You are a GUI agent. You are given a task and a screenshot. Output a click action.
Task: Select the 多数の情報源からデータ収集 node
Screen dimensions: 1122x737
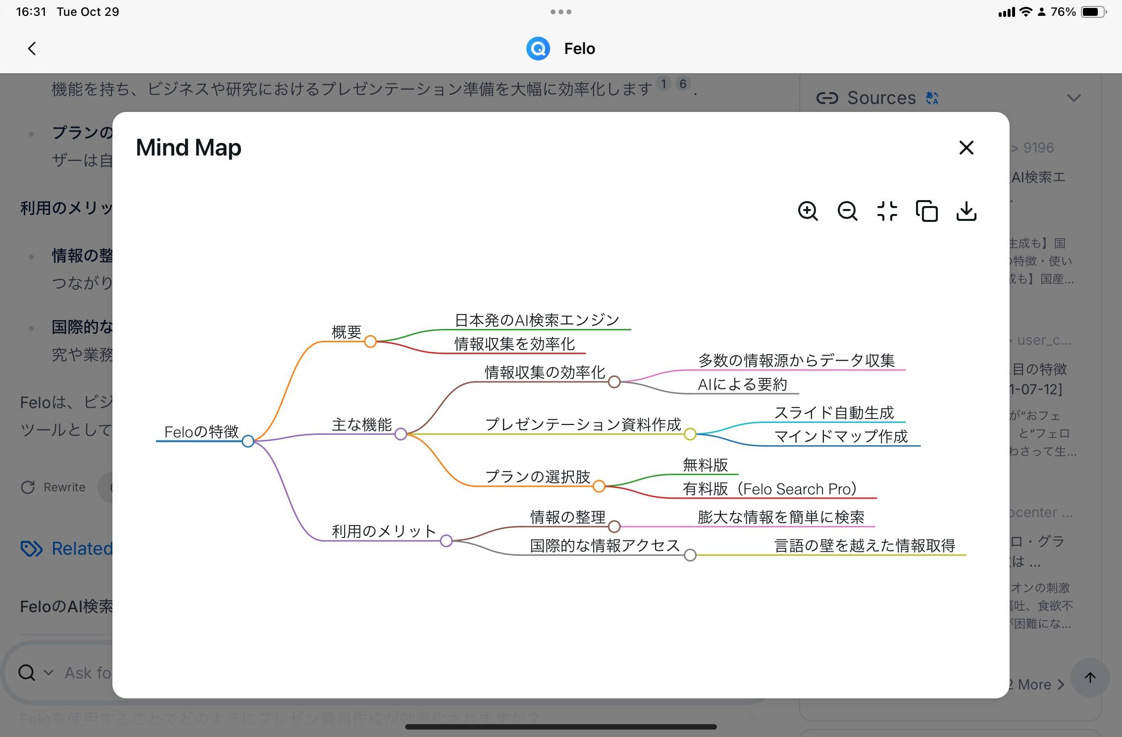coord(796,360)
